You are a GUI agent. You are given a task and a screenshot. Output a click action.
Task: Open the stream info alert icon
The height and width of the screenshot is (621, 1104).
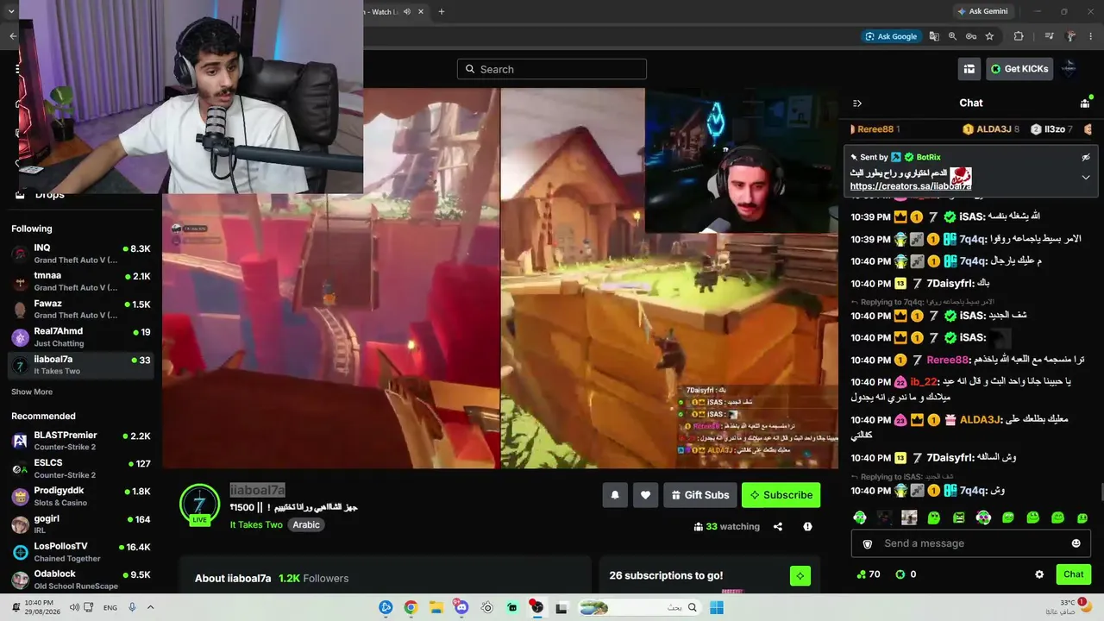(x=807, y=527)
